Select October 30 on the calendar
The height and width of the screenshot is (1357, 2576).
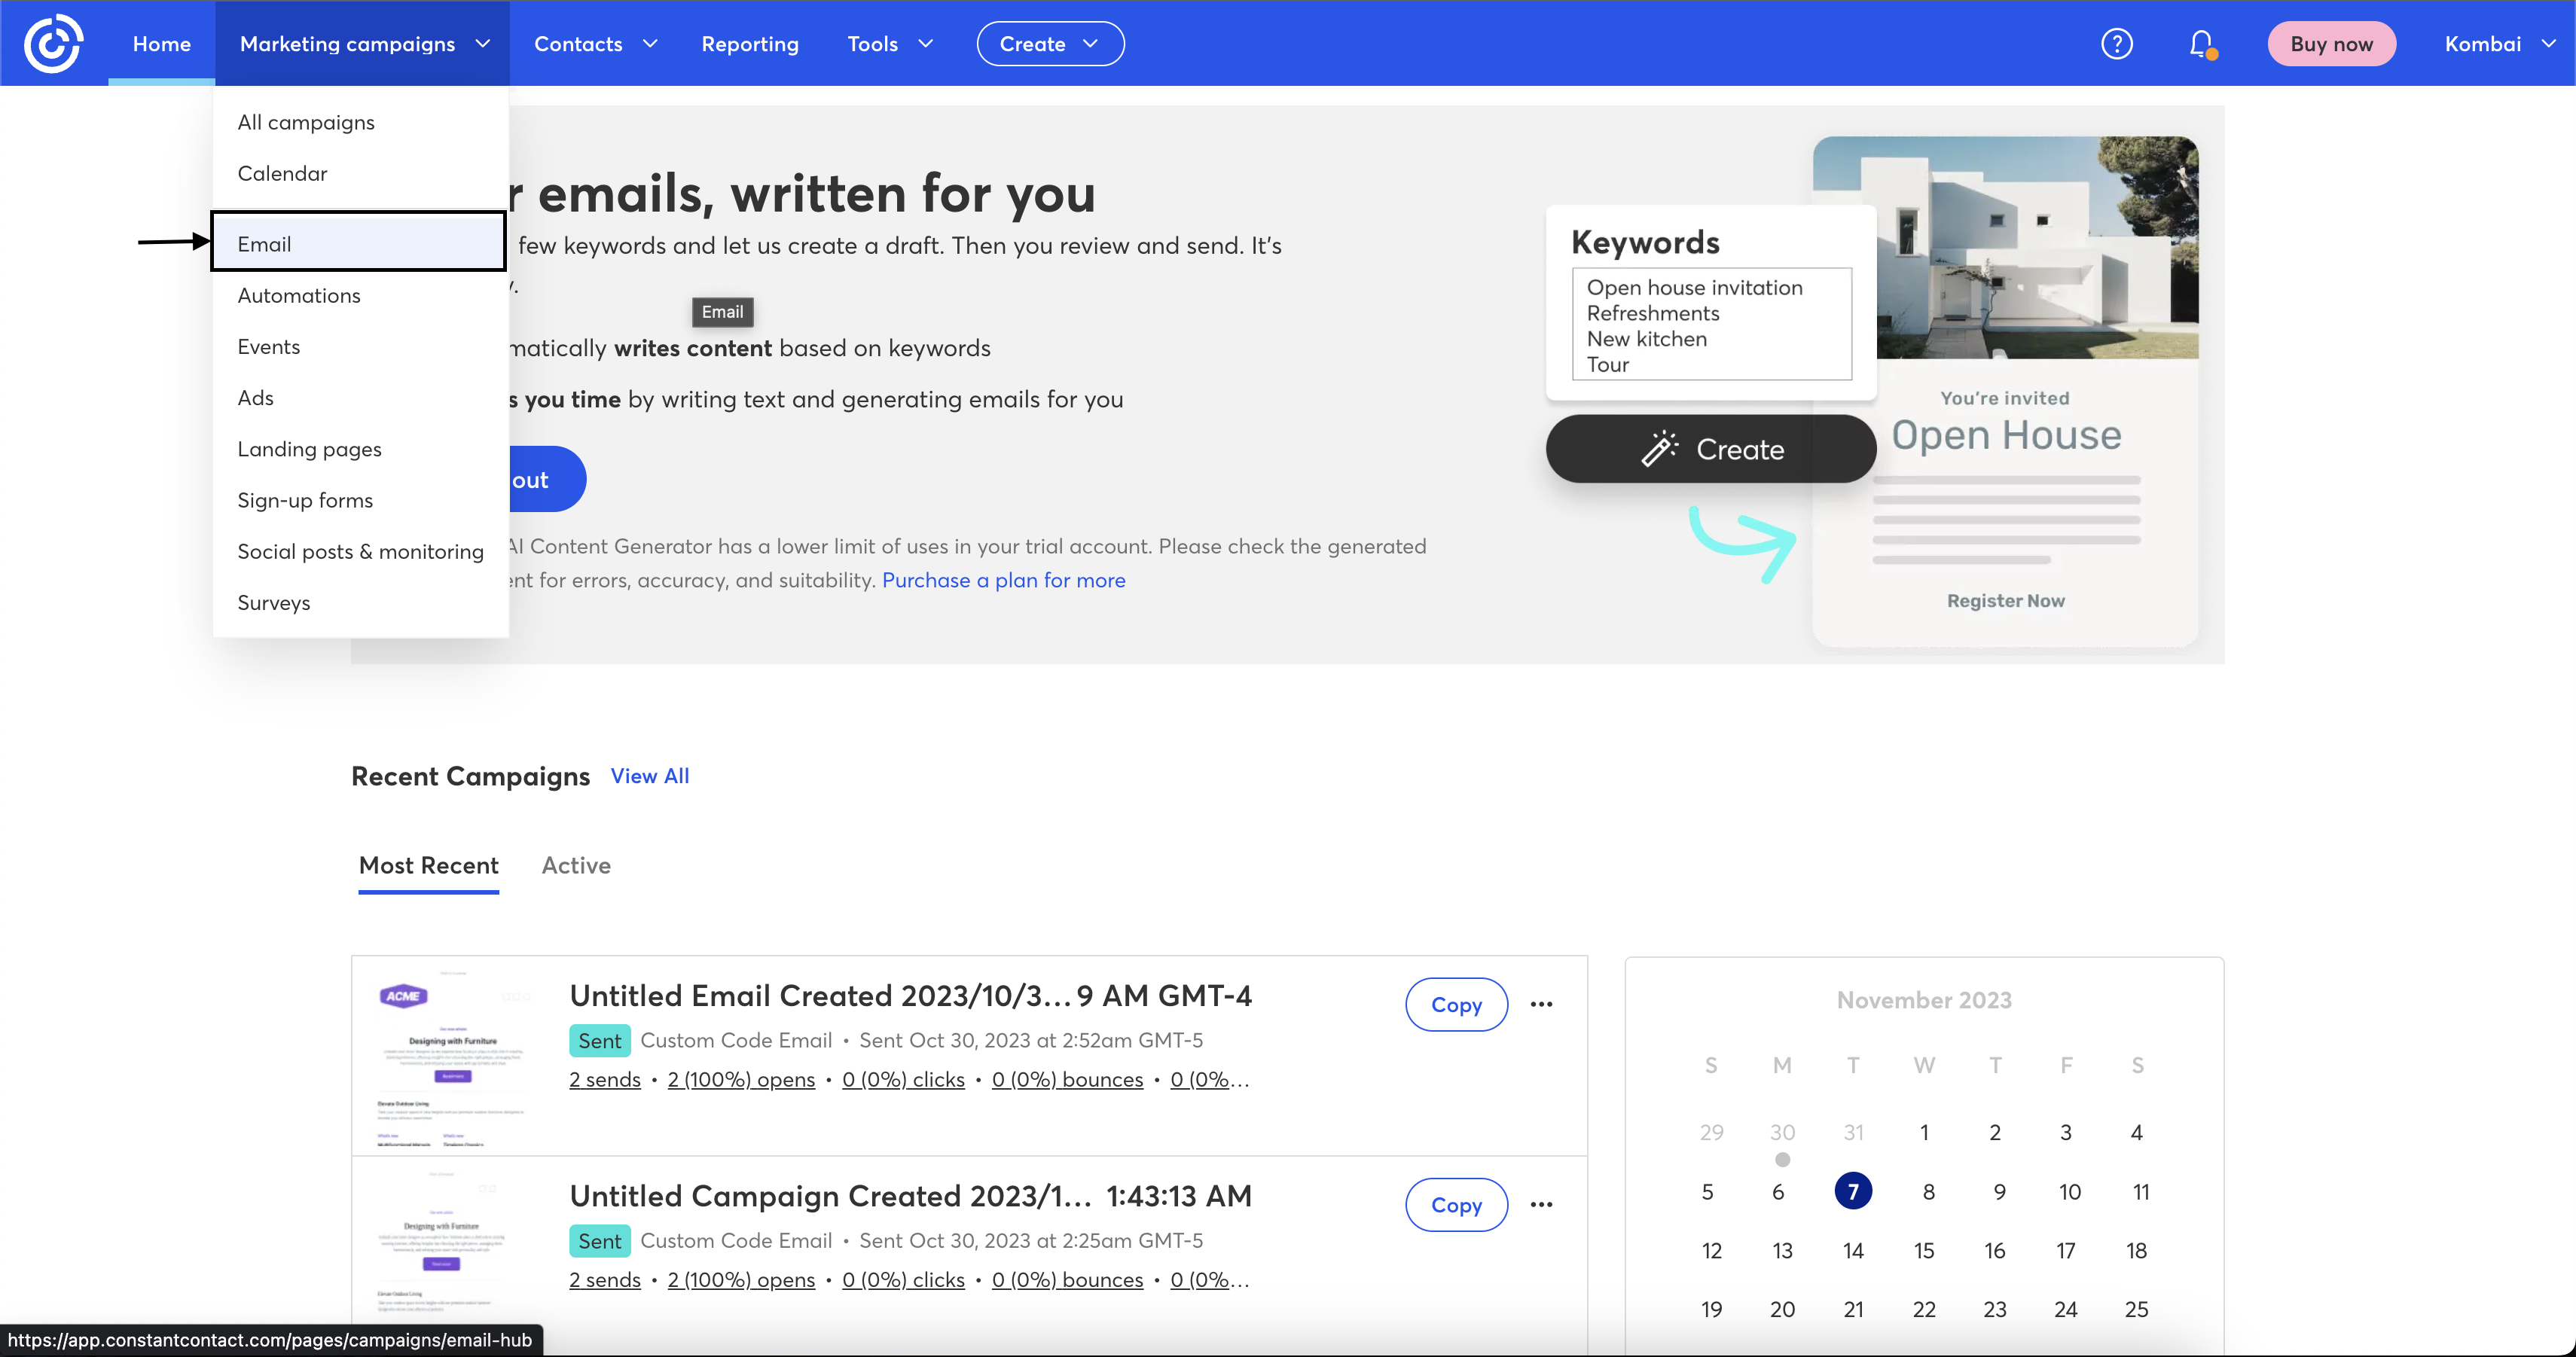click(1782, 1133)
